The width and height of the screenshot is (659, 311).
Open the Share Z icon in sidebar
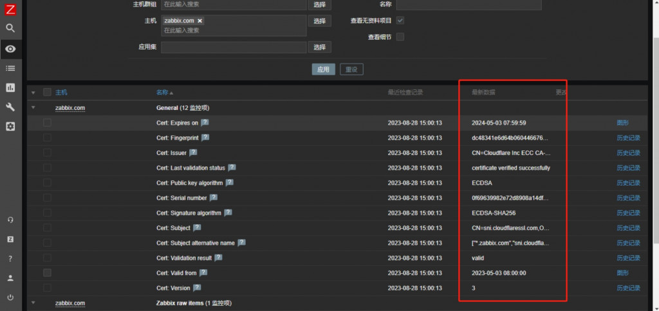(10, 239)
